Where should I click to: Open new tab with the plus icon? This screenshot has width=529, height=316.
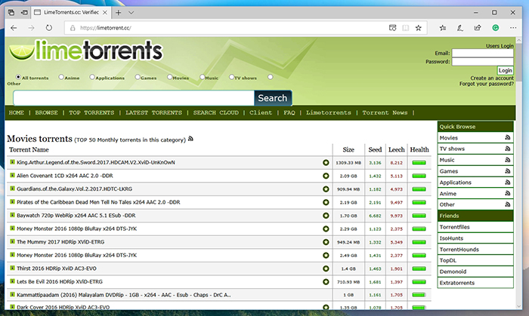pyautogui.click(x=118, y=13)
